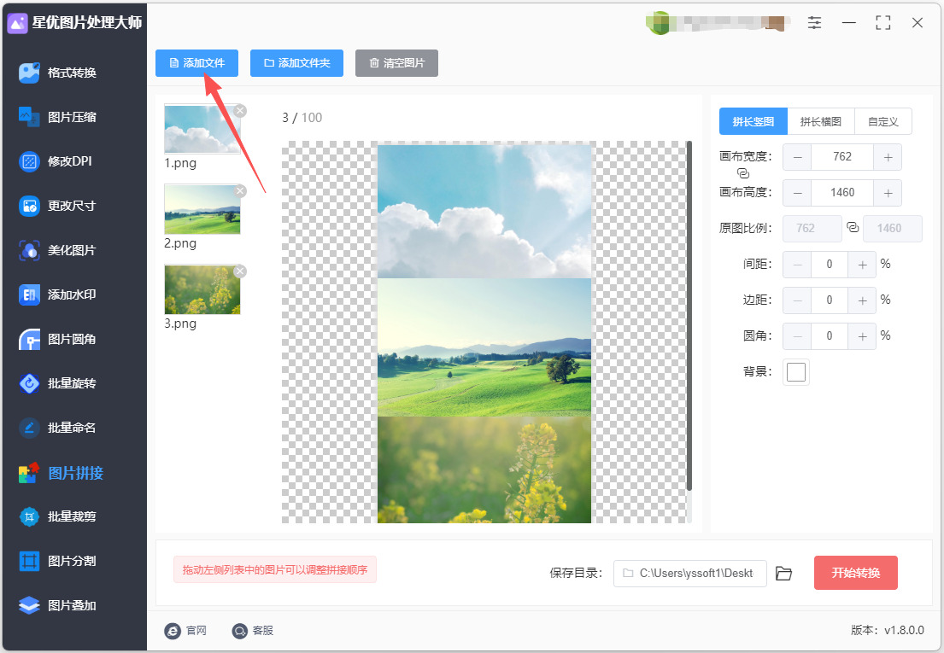This screenshot has height=653, width=944.
Task: Remove 2.png with its close icon
Action: coord(240,191)
